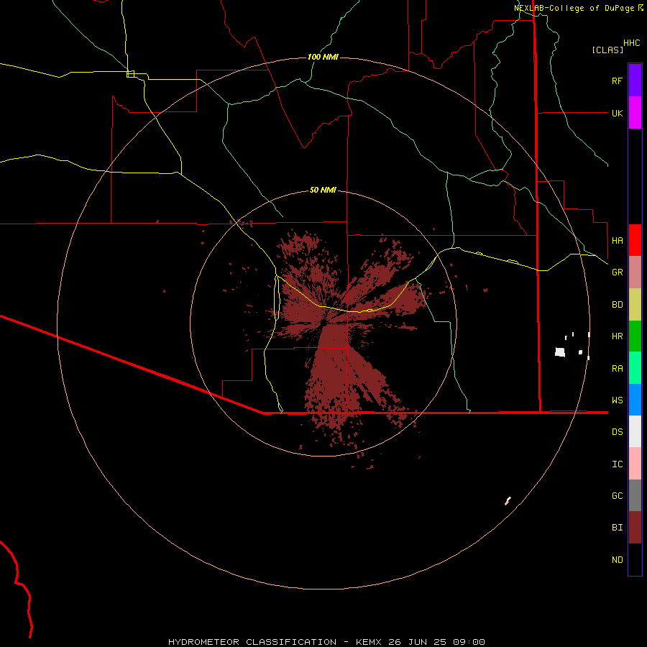Click the BI brown legend swatch
647x647 pixels.
[635, 528]
